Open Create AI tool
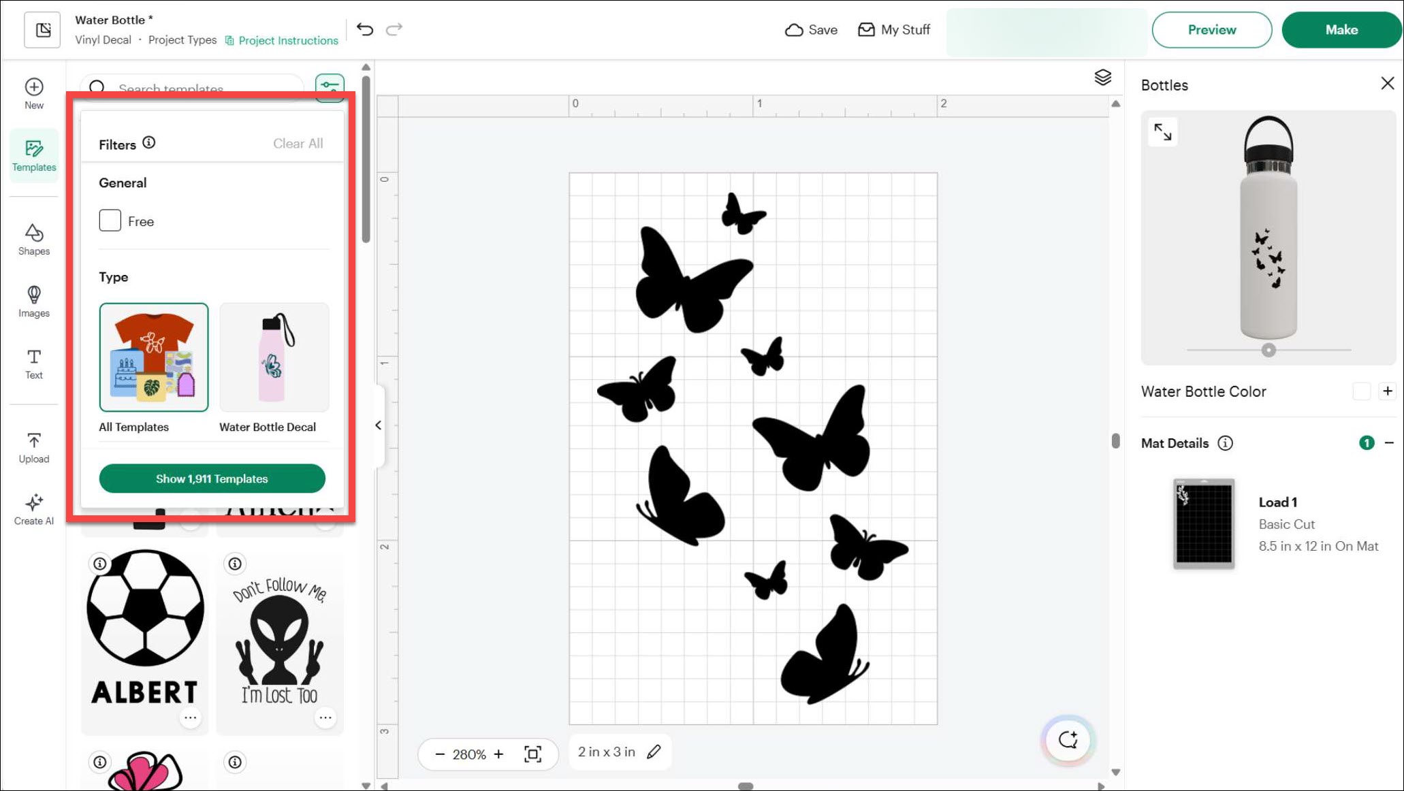 point(34,510)
